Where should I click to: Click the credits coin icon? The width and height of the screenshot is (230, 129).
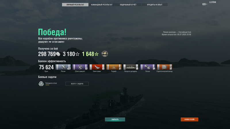[x=58, y=54]
